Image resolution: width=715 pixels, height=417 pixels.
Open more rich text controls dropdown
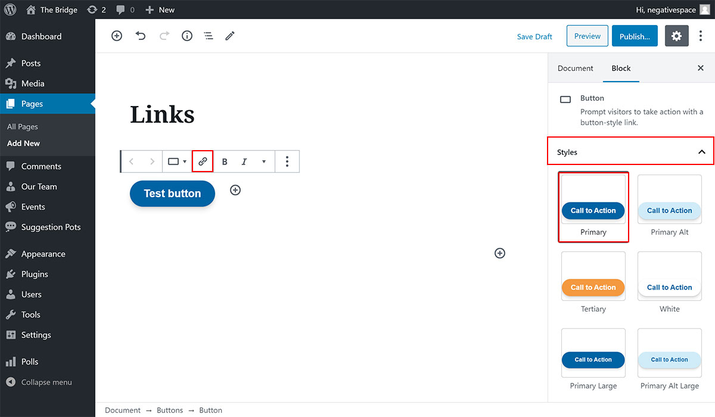pos(264,161)
